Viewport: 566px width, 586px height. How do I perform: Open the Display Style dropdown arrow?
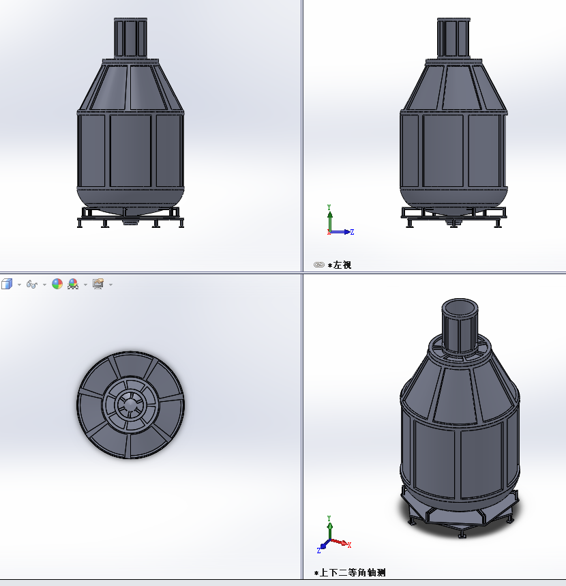tap(19, 284)
